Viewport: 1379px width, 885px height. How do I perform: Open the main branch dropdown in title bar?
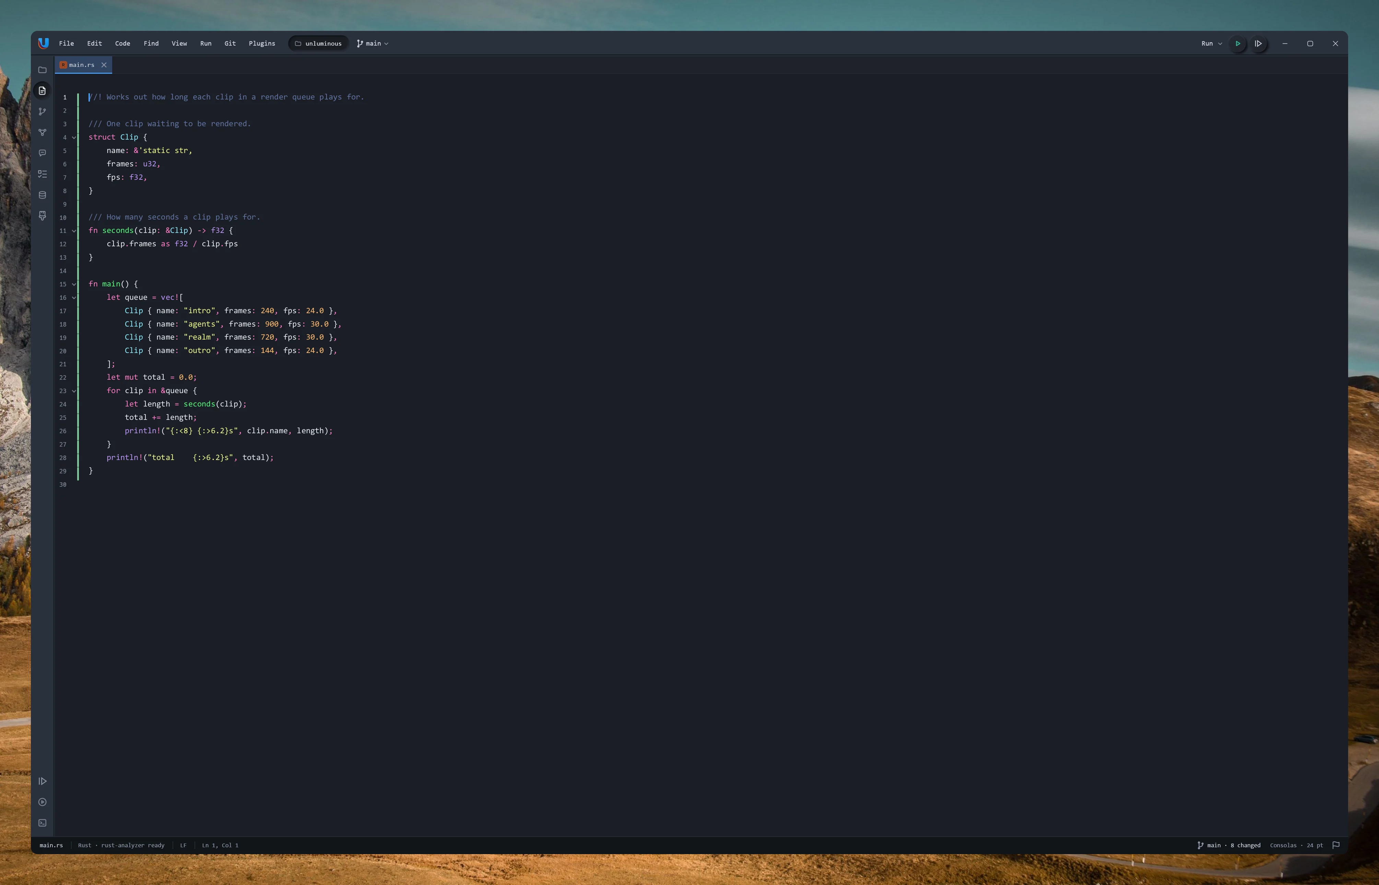point(372,44)
